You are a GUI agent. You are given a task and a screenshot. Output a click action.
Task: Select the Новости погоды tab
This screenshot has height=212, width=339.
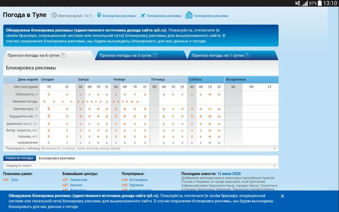click(x=19, y=158)
